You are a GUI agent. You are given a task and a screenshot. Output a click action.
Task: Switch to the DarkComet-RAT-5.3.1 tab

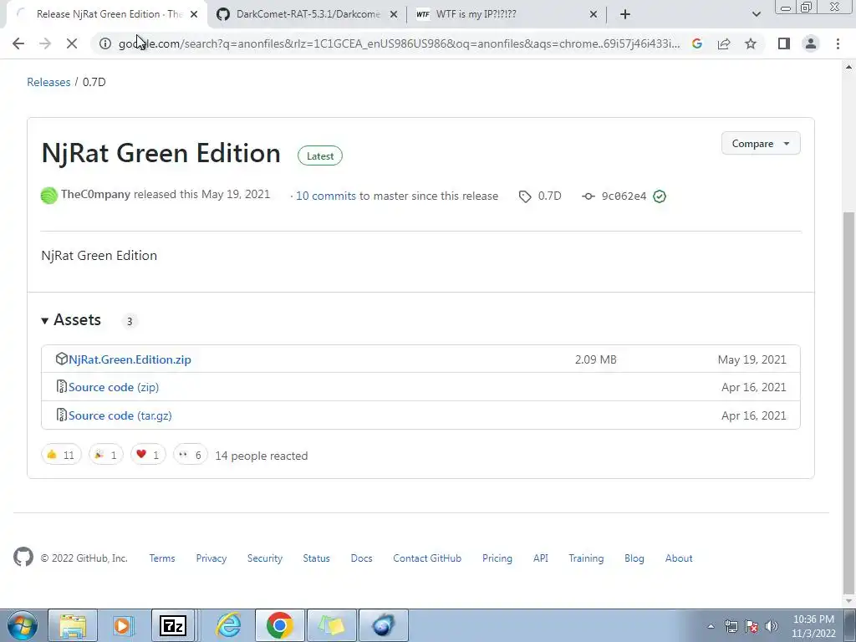pos(308,14)
